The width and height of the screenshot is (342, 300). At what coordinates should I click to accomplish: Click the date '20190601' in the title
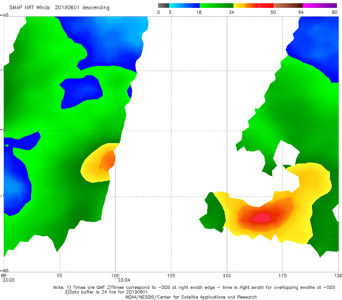click(67, 7)
